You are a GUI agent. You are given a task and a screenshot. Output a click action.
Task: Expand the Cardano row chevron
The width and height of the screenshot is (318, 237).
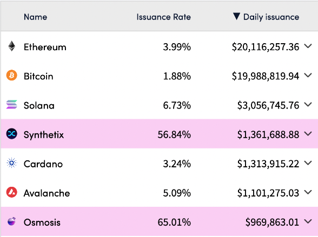pos(308,163)
